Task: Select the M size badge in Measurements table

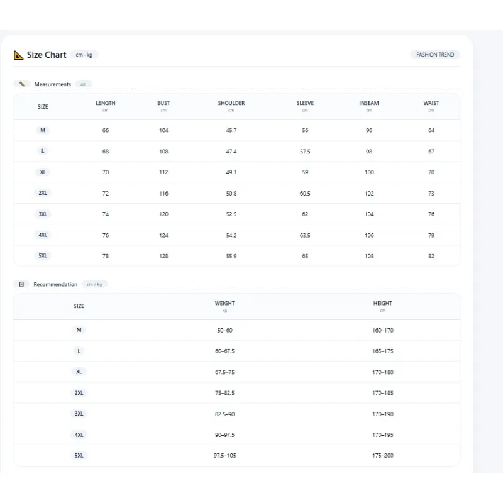Action: (x=43, y=130)
